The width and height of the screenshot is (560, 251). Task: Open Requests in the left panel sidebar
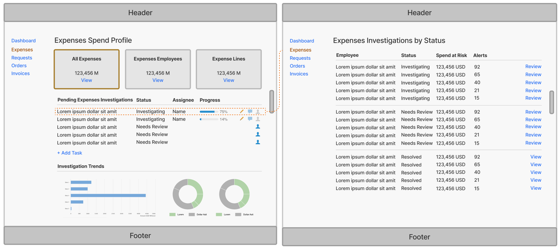[22, 58]
